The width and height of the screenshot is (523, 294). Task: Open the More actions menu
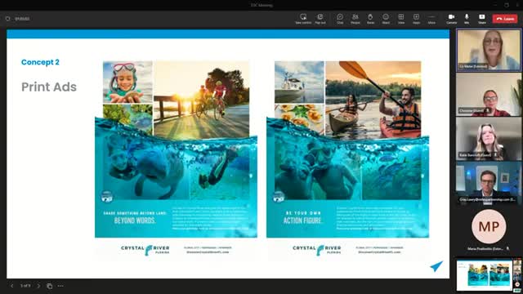(x=431, y=19)
